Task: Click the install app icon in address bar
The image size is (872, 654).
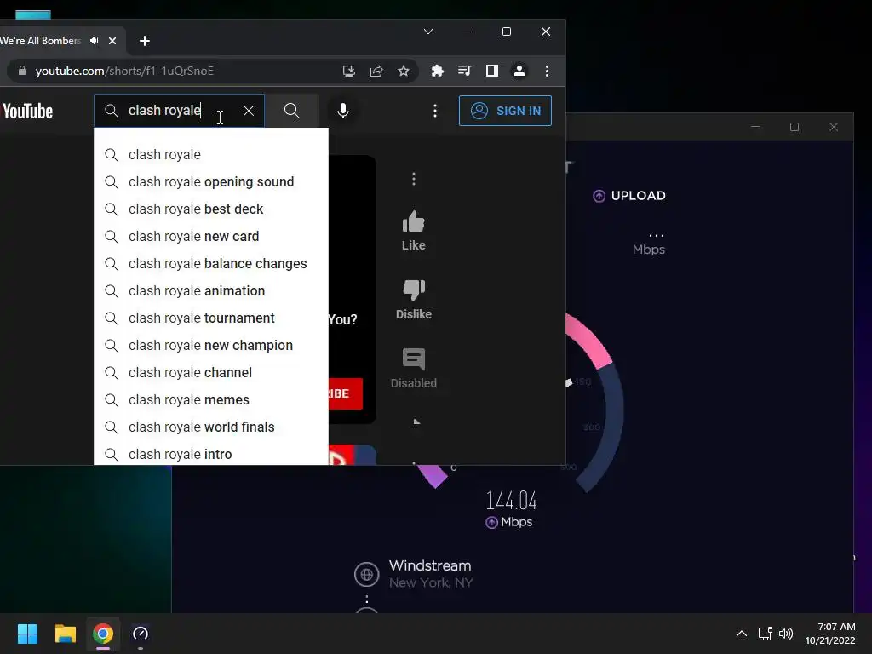Action: (x=348, y=71)
